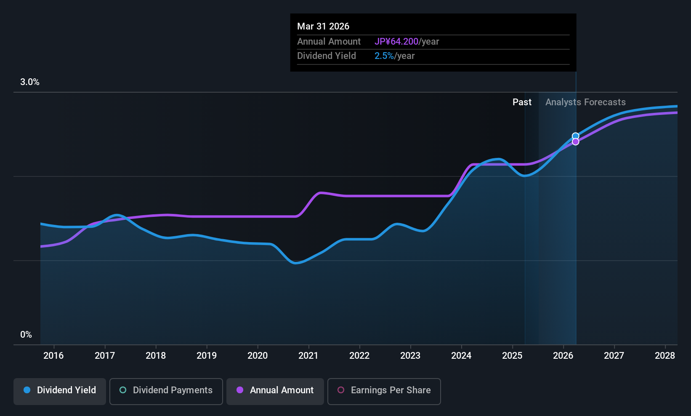Click the Annual Amount tooltip row label
691x416 pixels.
329,42
